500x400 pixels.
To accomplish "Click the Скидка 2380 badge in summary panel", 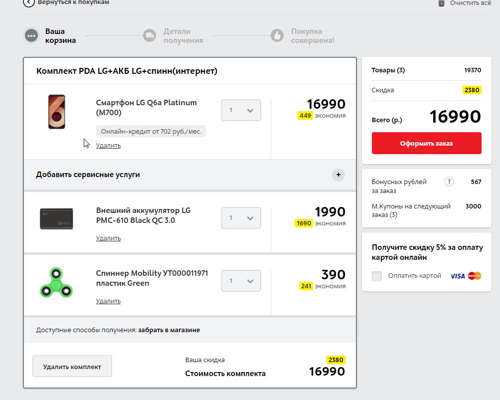I will tap(472, 90).
